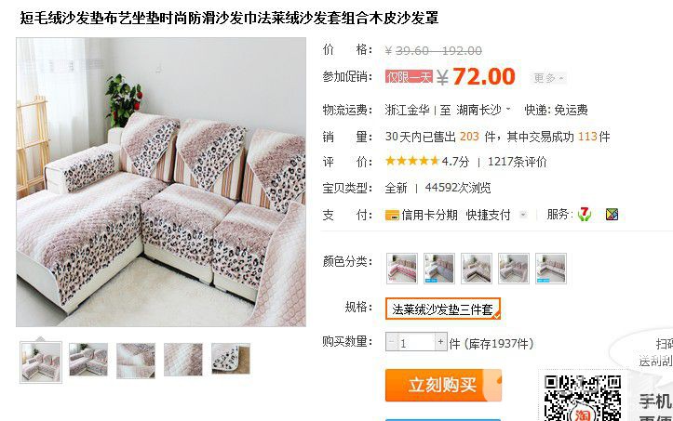
Task: Select the second gray sofa color option
Action: click(x=438, y=269)
